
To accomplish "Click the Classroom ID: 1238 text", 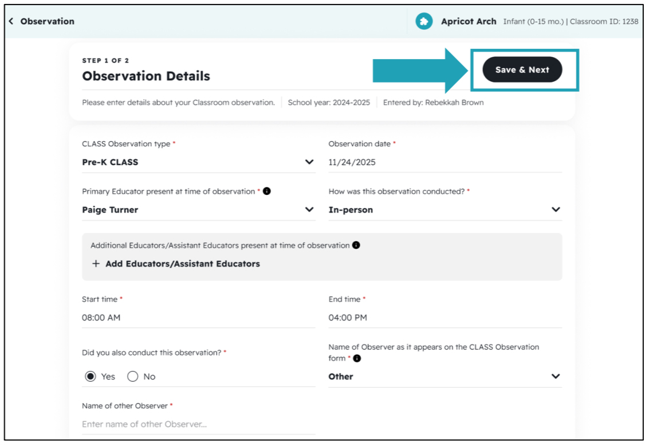I will [x=604, y=22].
